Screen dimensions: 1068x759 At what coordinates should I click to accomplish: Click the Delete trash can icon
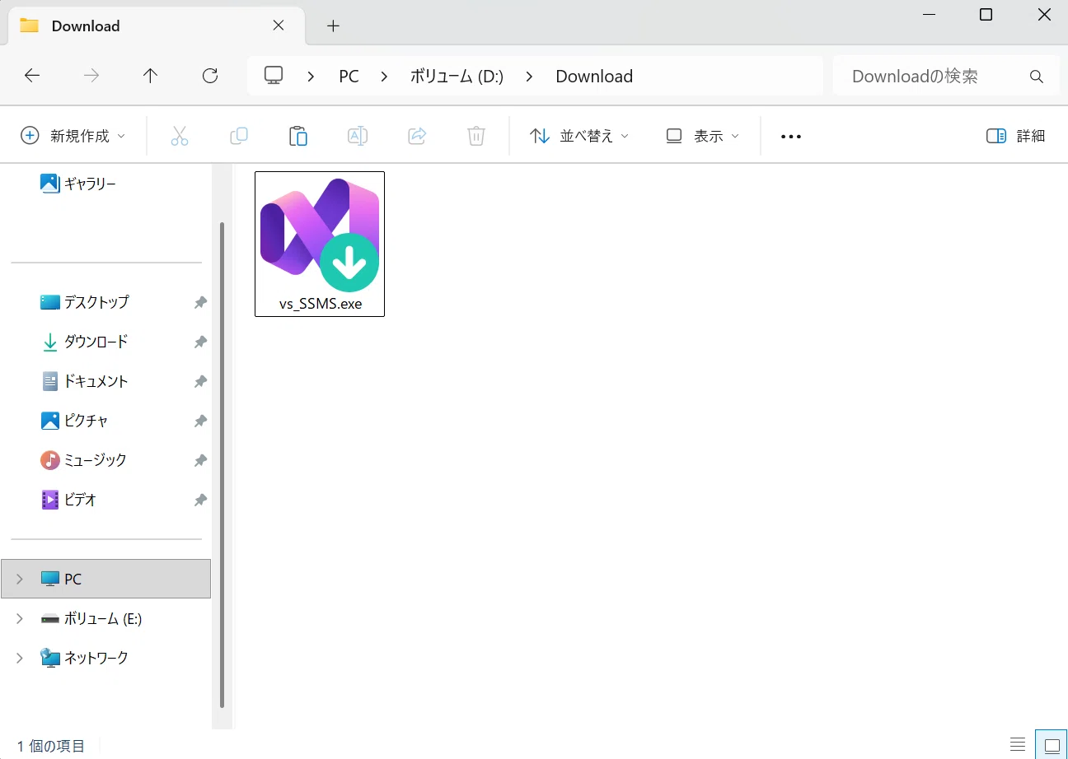(x=476, y=136)
